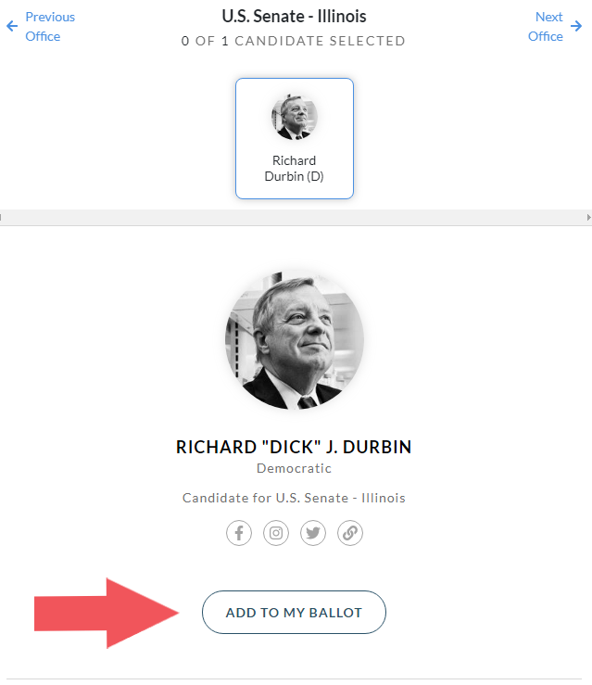Open Durbin's Twitter profile icon
Image resolution: width=592 pixels, height=685 pixels.
(x=313, y=533)
